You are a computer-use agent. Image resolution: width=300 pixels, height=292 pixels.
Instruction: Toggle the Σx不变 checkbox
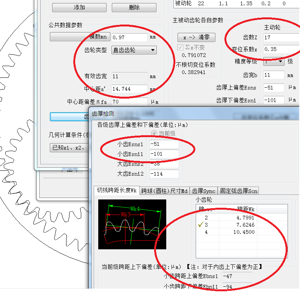click(180, 47)
